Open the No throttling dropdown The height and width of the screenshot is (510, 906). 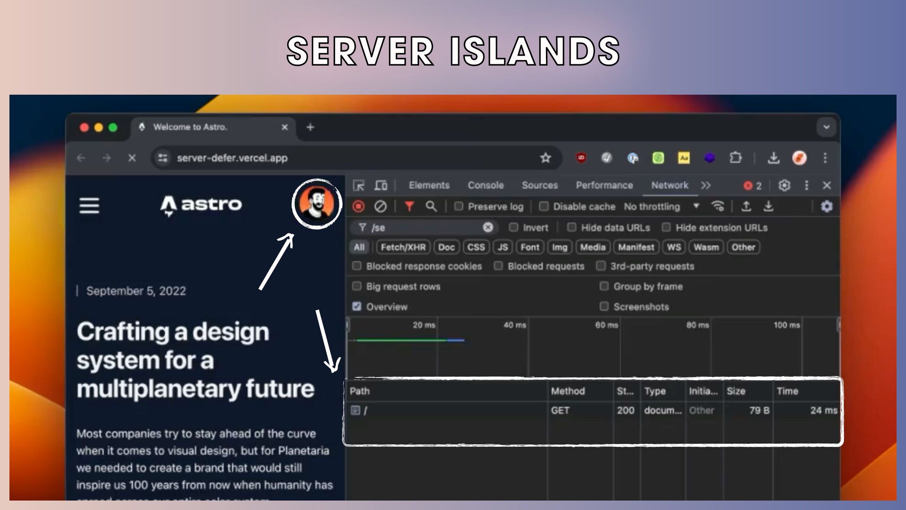click(661, 206)
